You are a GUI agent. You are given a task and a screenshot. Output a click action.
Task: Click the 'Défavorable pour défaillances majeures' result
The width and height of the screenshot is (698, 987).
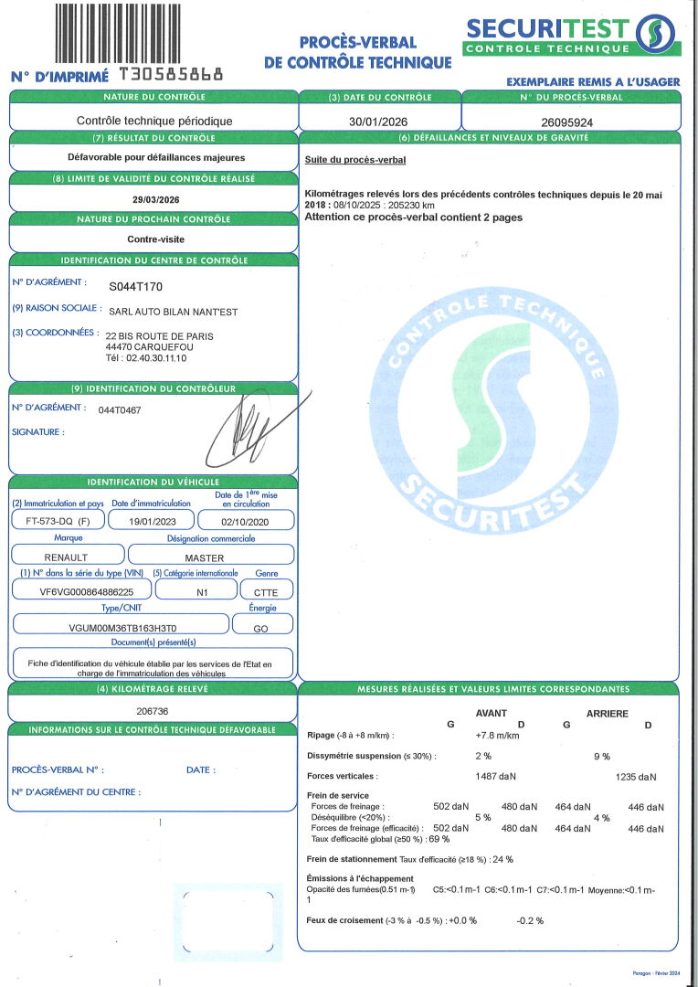pyautogui.click(x=153, y=157)
